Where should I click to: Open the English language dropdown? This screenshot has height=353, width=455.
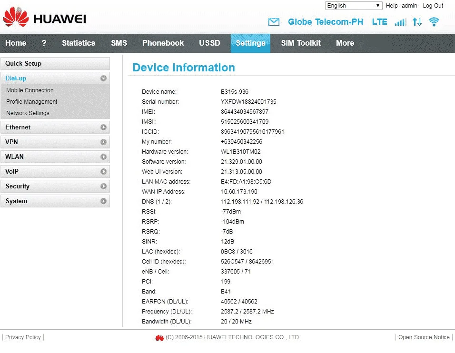pos(354,6)
